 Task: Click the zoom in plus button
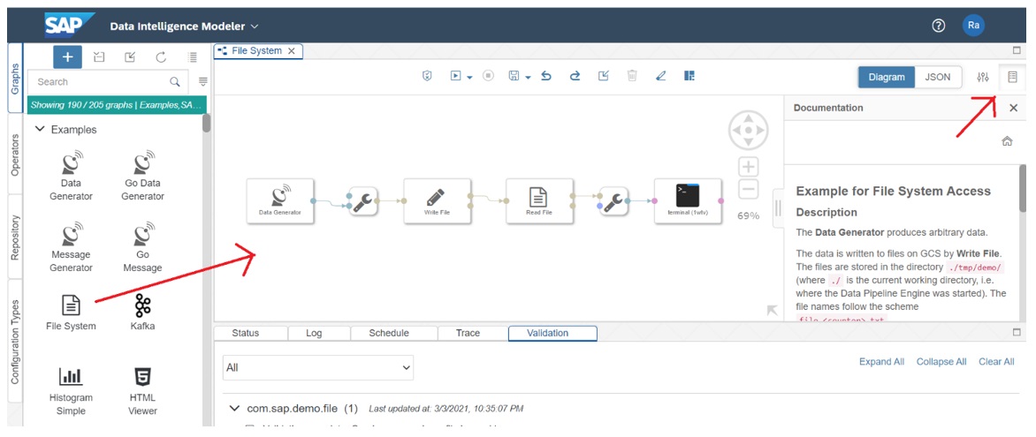tap(748, 167)
